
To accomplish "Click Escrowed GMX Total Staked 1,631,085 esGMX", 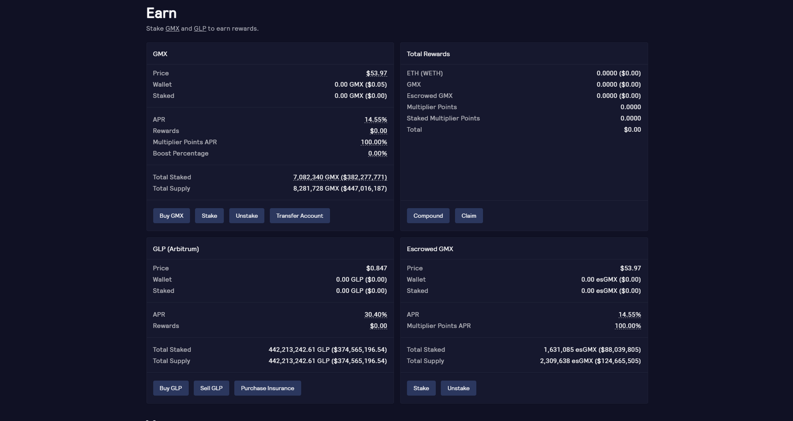I will tap(592, 350).
